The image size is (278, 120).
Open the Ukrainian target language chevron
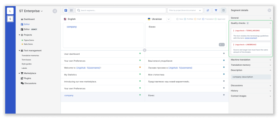pyautogui.click(x=169, y=19)
